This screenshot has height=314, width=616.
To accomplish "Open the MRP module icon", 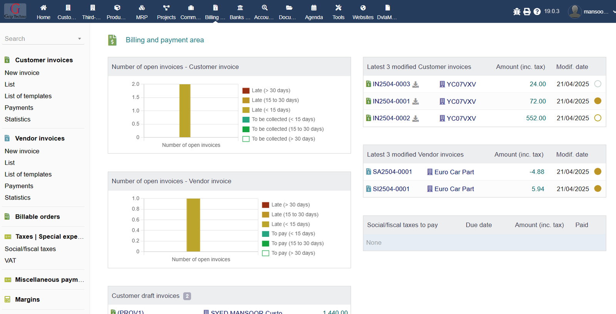I will (x=142, y=8).
